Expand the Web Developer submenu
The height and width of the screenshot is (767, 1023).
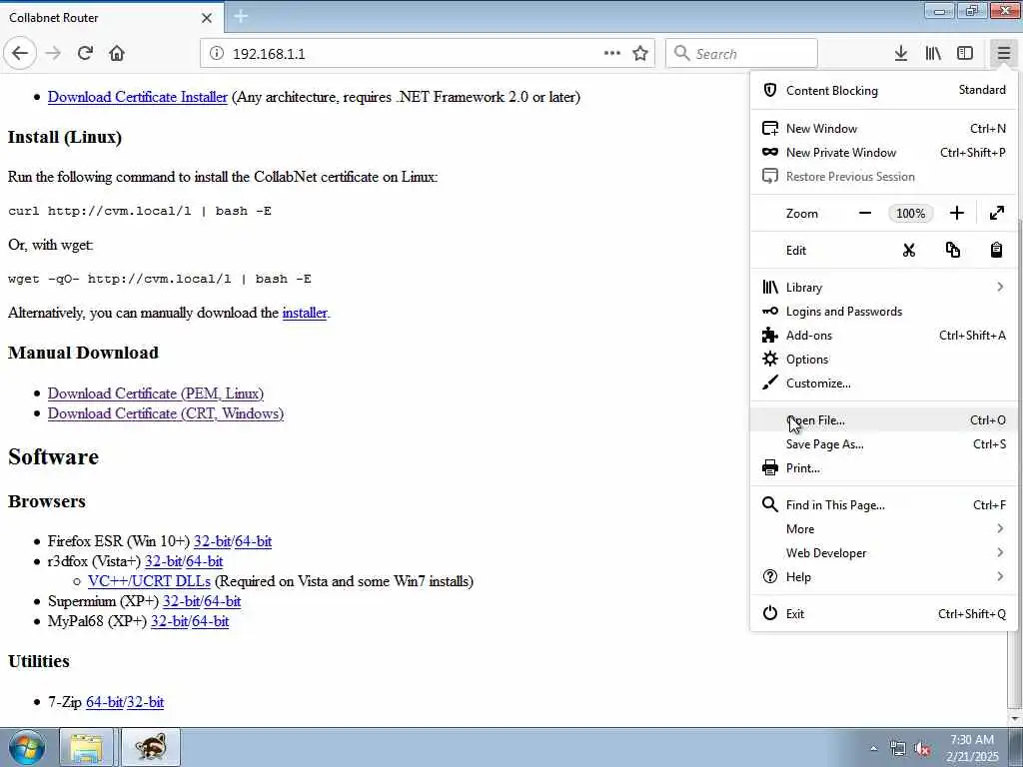coord(883,553)
